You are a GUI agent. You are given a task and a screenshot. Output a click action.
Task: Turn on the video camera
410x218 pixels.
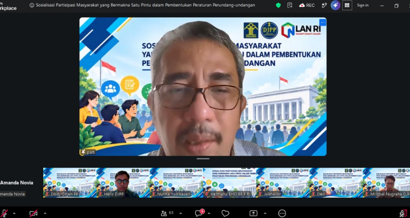point(33,213)
